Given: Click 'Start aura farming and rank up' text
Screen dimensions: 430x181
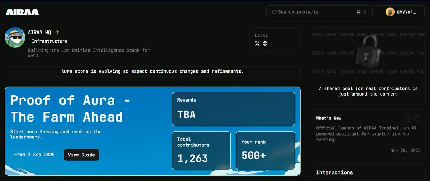Looking at the screenshot, I should (56, 134).
